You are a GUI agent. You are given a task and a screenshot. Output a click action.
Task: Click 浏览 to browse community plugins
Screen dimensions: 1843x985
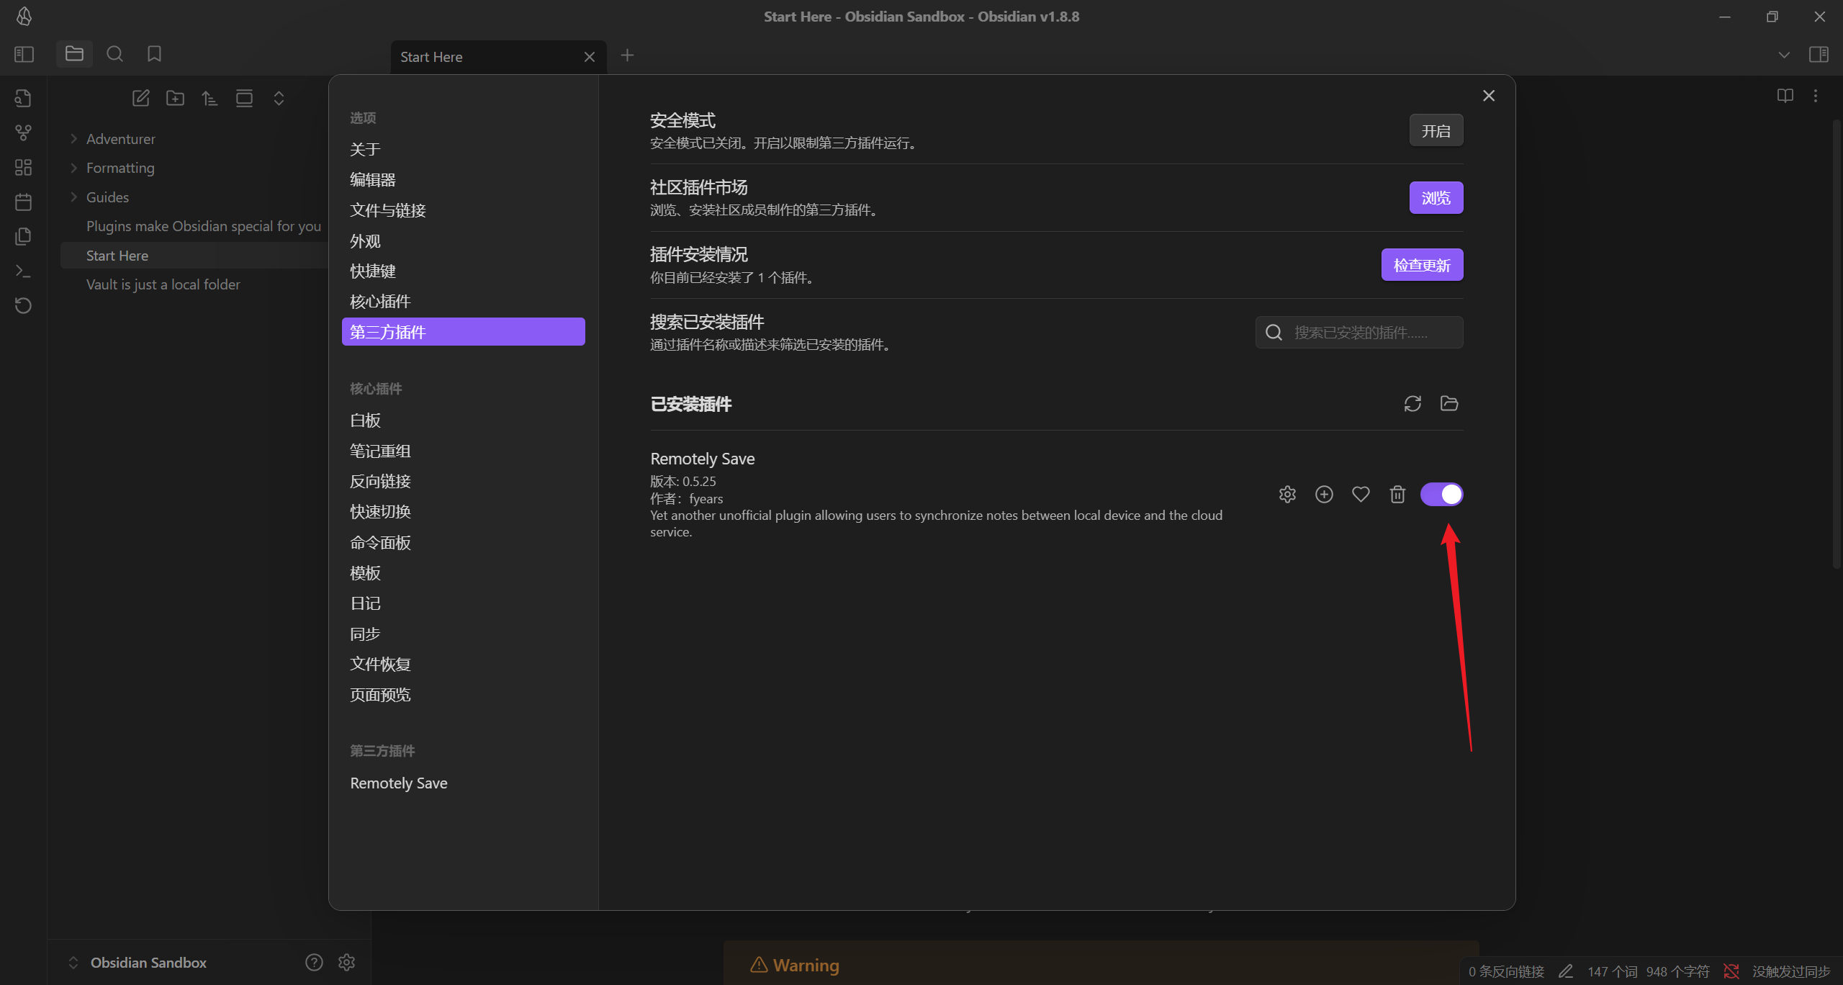click(x=1436, y=197)
